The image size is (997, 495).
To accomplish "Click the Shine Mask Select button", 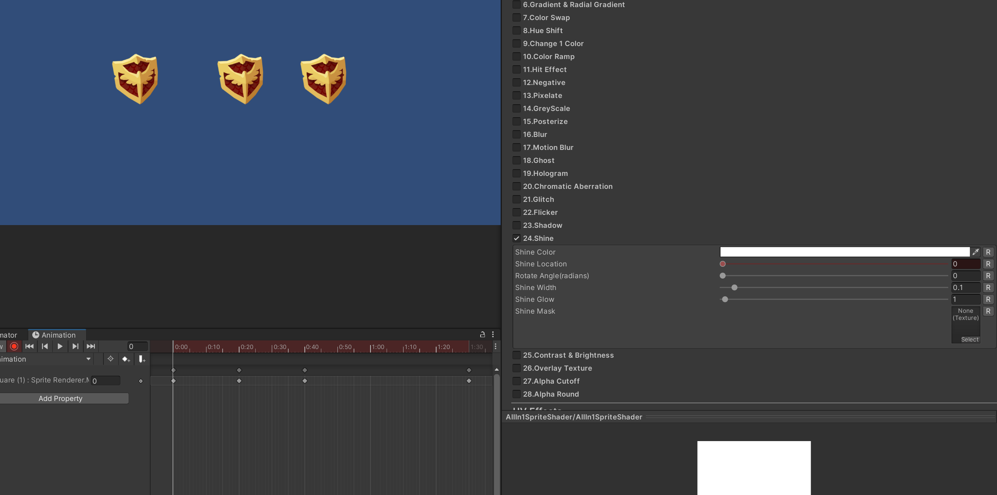I will click(969, 340).
